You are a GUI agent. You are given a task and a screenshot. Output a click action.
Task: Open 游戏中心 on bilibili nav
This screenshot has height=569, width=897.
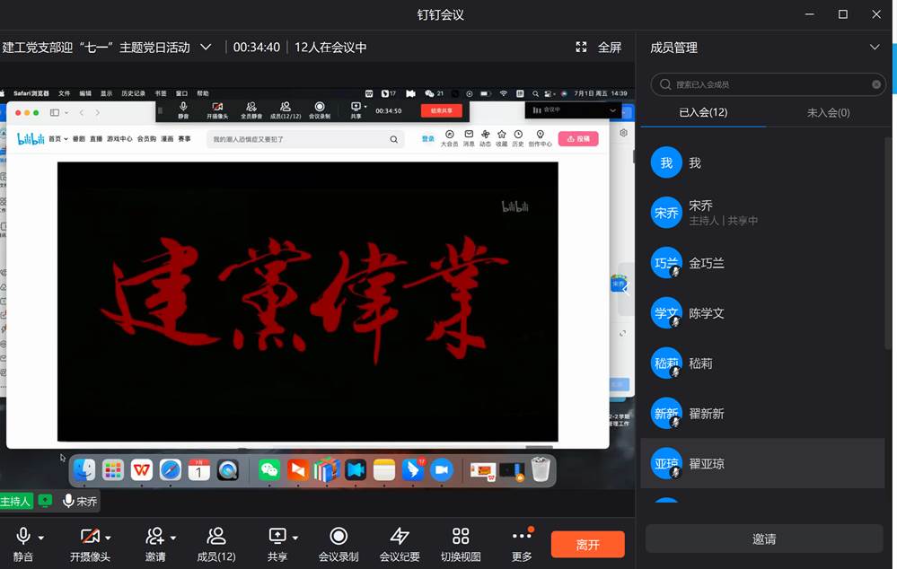(x=119, y=139)
